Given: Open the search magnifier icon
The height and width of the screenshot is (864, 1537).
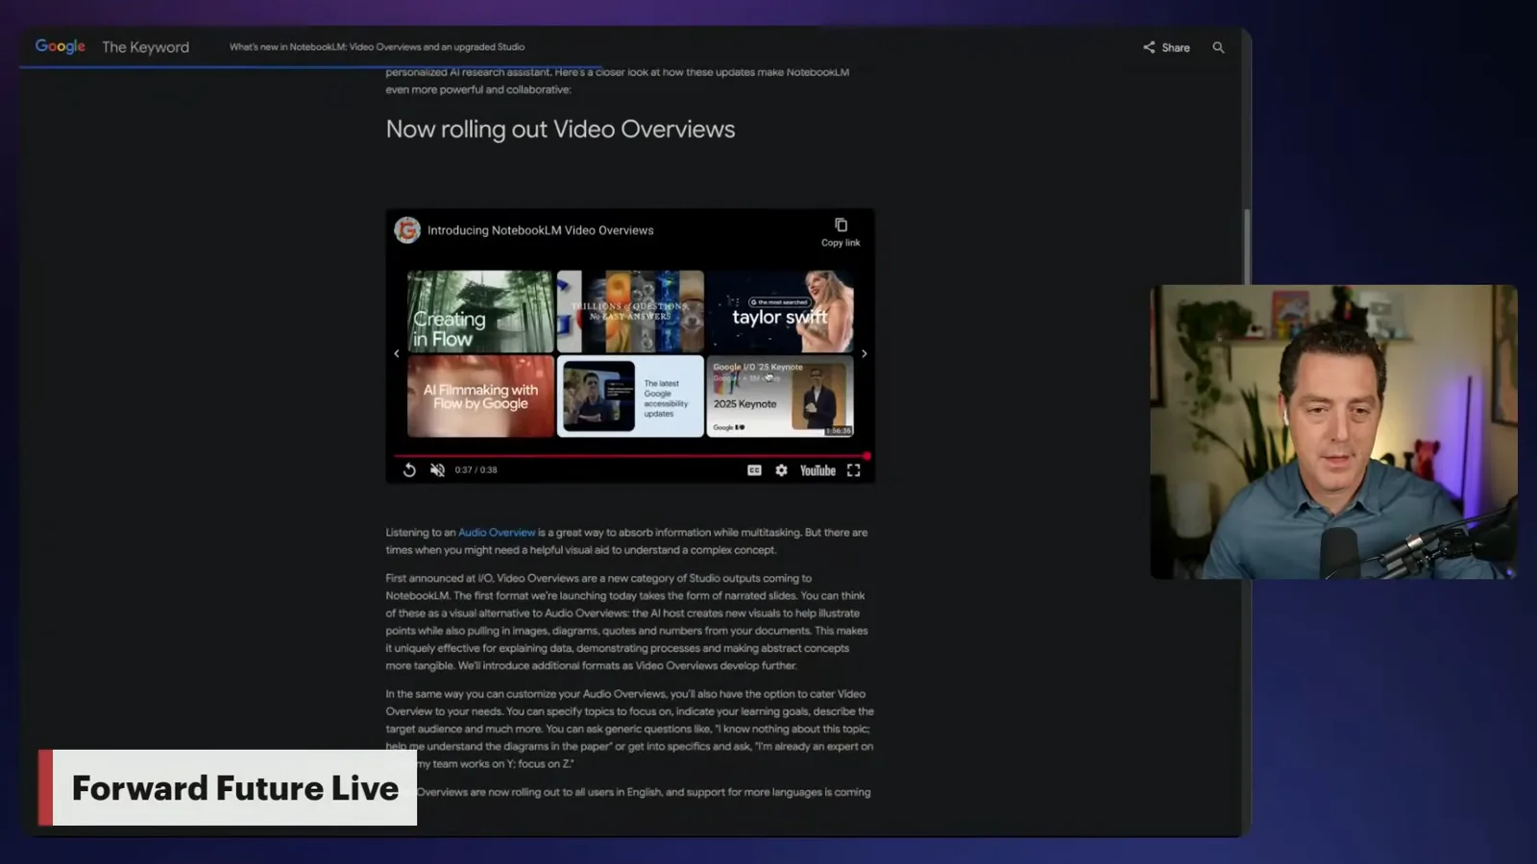Looking at the screenshot, I should [x=1218, y=47].
